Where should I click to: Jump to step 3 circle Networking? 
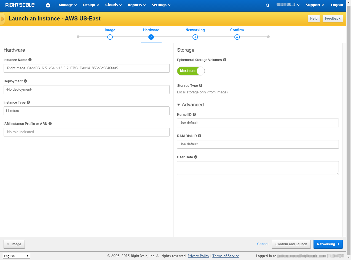195,37
